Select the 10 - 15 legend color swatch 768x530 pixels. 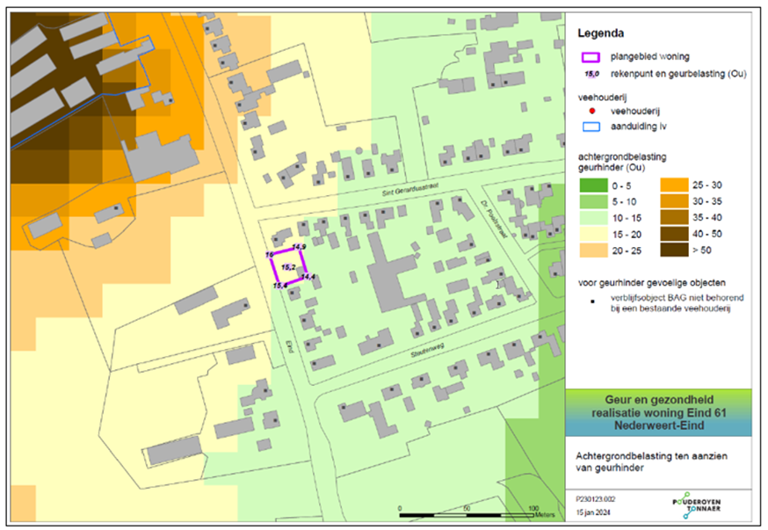[593, 218]
